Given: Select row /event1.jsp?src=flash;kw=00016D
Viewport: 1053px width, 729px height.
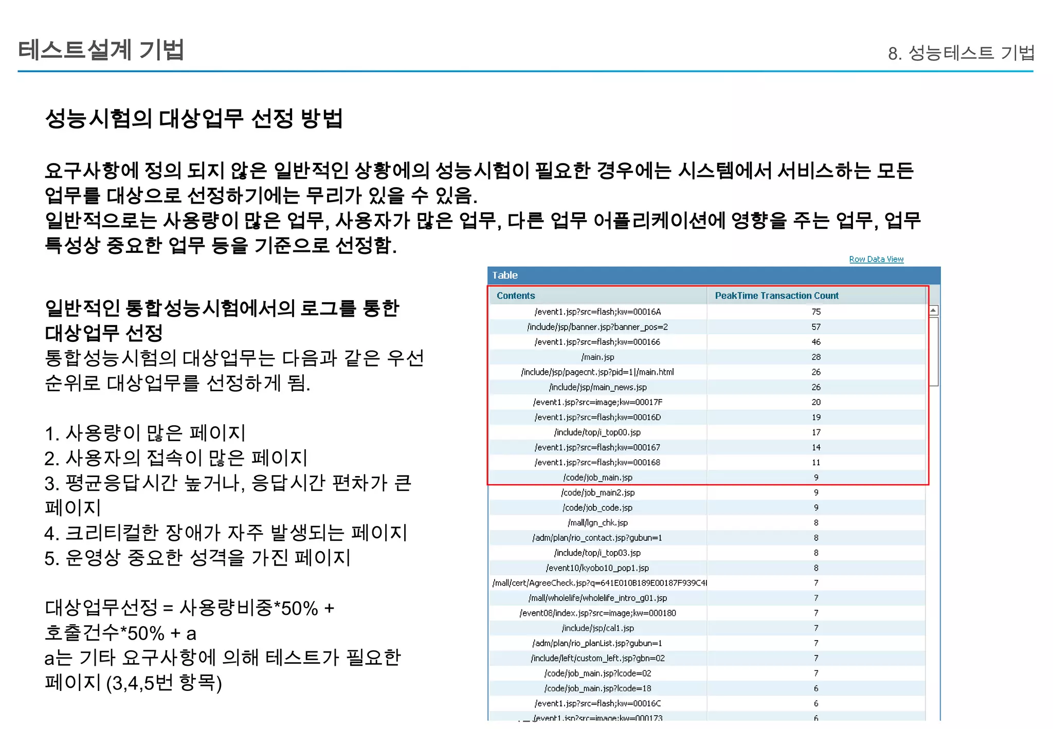Looking at the screenshot, I should coord(707,417).
